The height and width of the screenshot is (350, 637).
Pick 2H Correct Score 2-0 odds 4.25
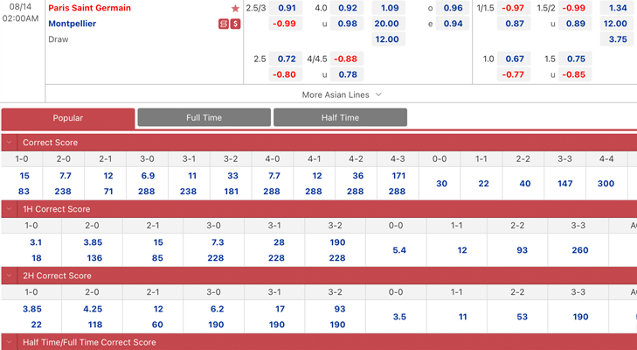coord(93,309)
